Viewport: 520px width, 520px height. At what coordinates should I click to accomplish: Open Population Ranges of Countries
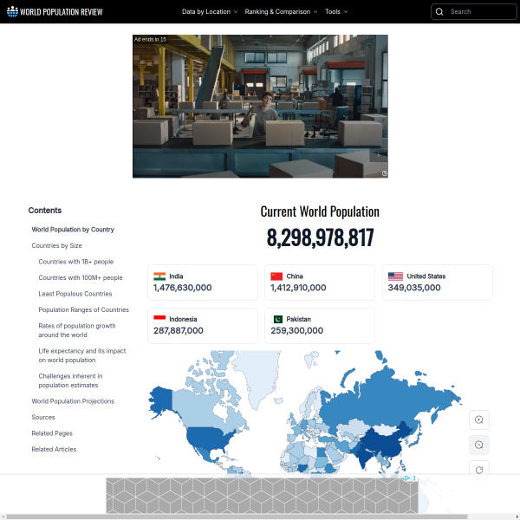[83, 309]
